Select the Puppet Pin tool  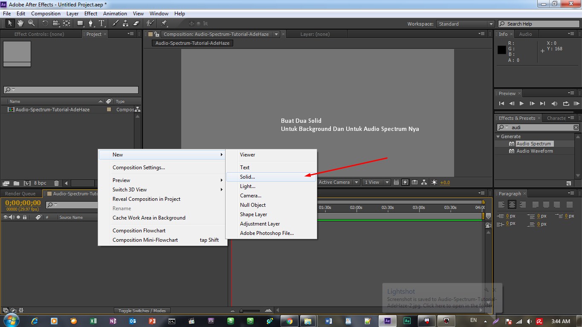164,23
